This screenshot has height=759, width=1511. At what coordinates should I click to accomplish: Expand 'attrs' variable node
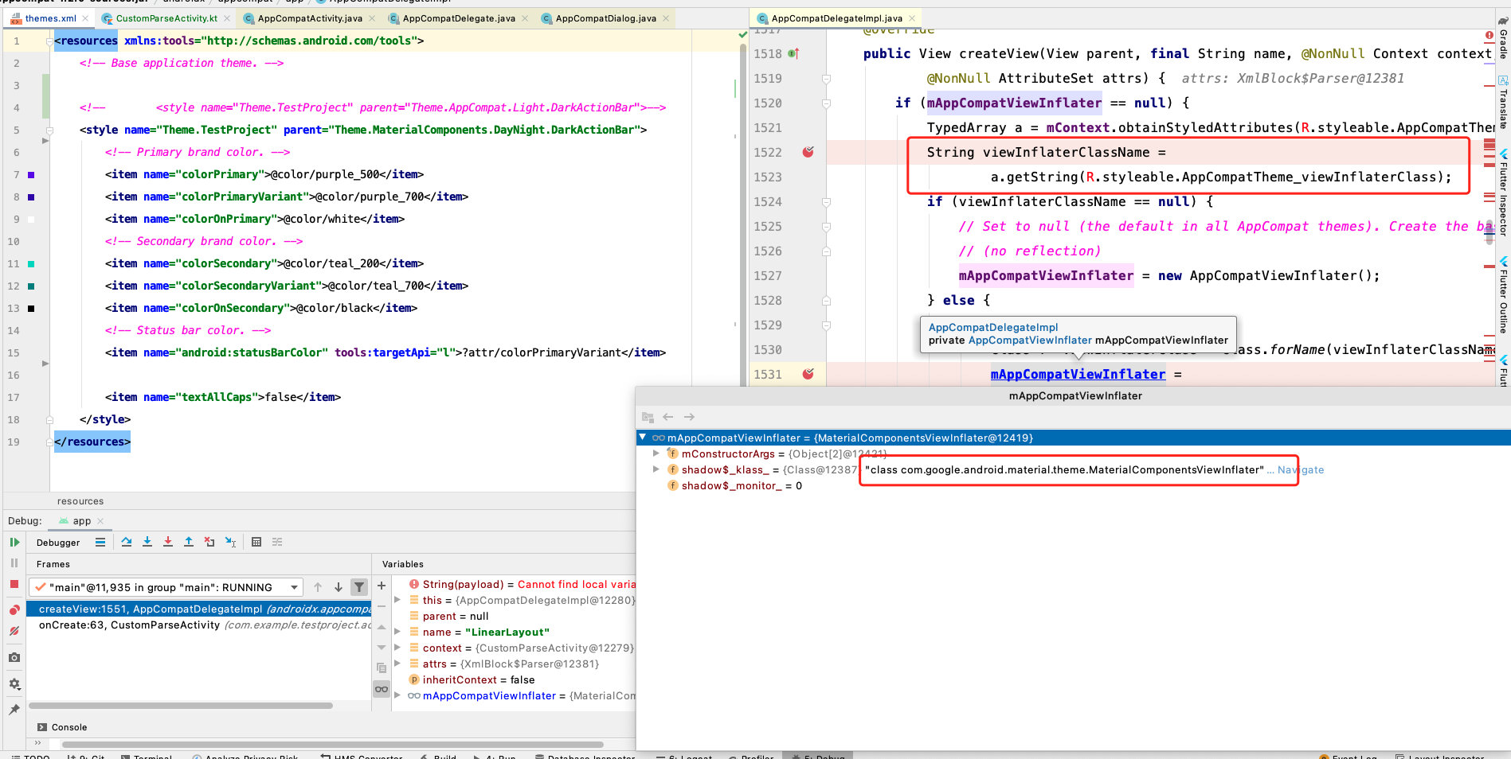(x=397, y=664)
